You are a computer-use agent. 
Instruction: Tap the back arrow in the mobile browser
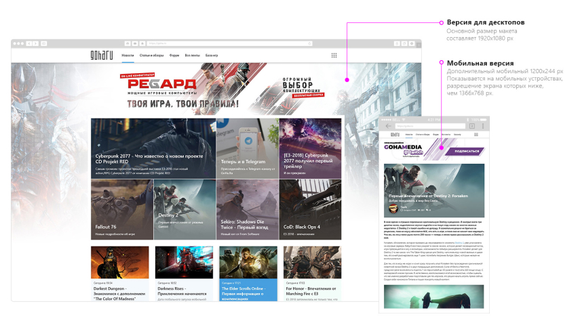point(388,126)
